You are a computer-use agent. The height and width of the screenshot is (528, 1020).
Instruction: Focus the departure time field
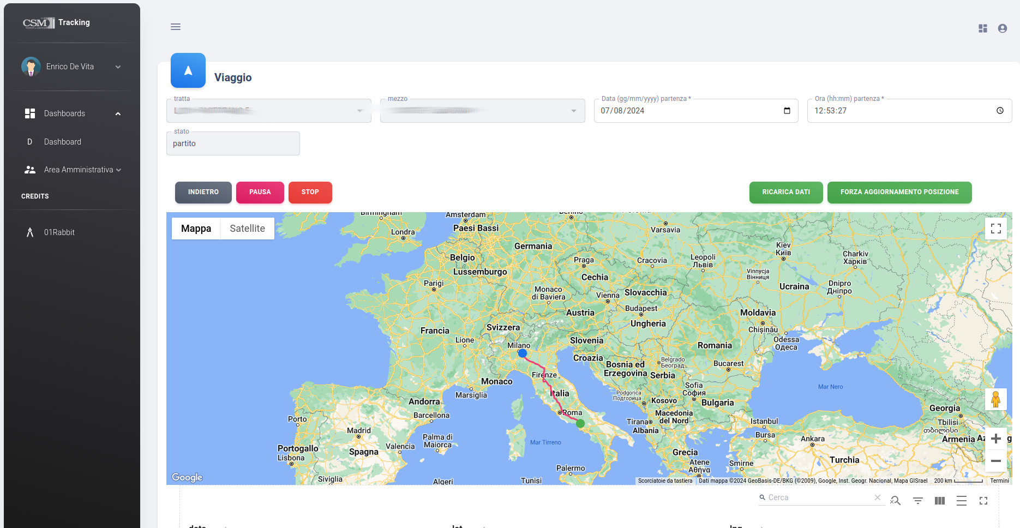[x=909, y=111]
